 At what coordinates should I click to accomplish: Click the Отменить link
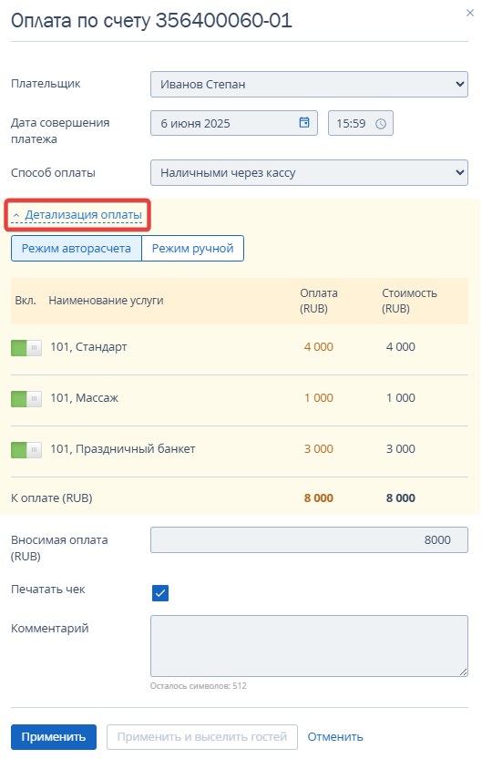(335, 737)
